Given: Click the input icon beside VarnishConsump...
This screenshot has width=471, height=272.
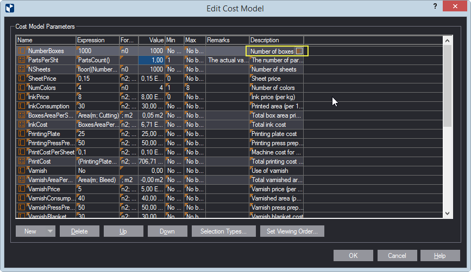Looking at the screenshot, I should 22,198.
